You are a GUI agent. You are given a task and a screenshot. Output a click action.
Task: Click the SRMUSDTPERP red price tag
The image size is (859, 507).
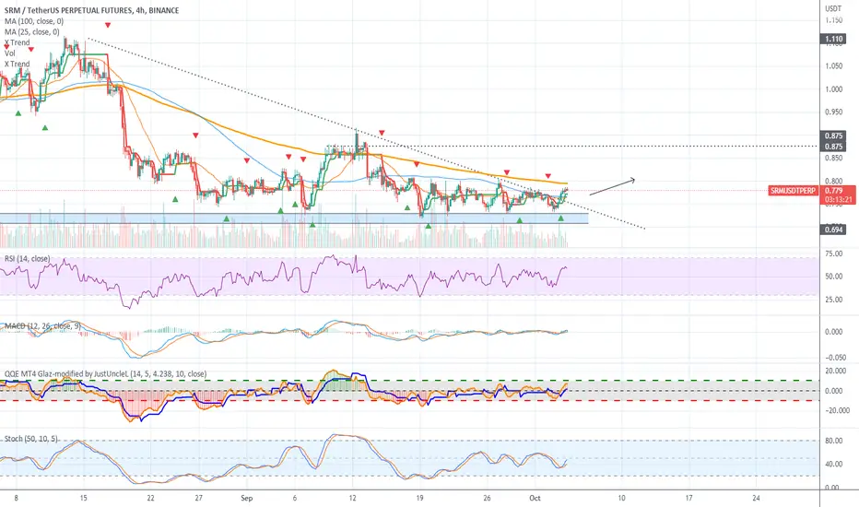coord(794,191)
